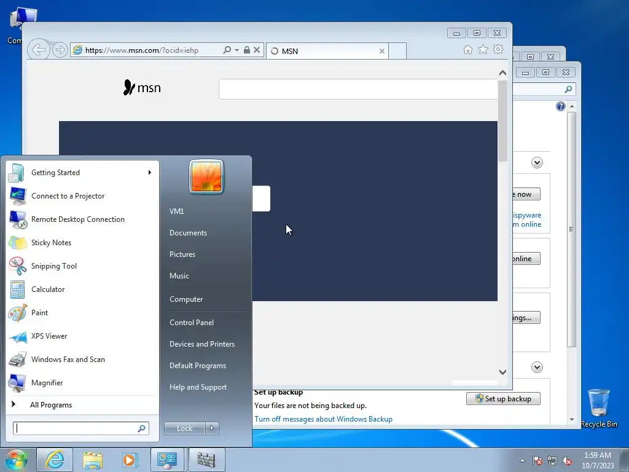Click Action Center flag in system tray
The height and width of the screenshot is (472, 629).
(537, 460)
